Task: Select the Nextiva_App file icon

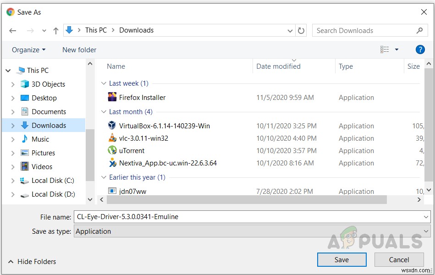Action: [x=112, y=163]
